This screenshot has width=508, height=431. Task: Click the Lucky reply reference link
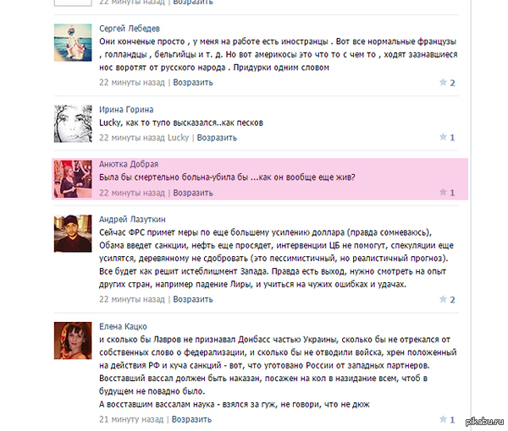tap(178, 138)
